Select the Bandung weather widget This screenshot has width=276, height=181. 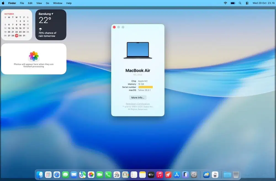pos(51,25)
